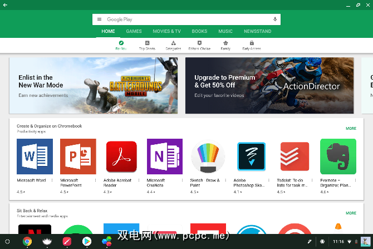Screen dimensions: 373x249
Task: Open overflow menu for Microsoft Word
Action: pos(52,180)
